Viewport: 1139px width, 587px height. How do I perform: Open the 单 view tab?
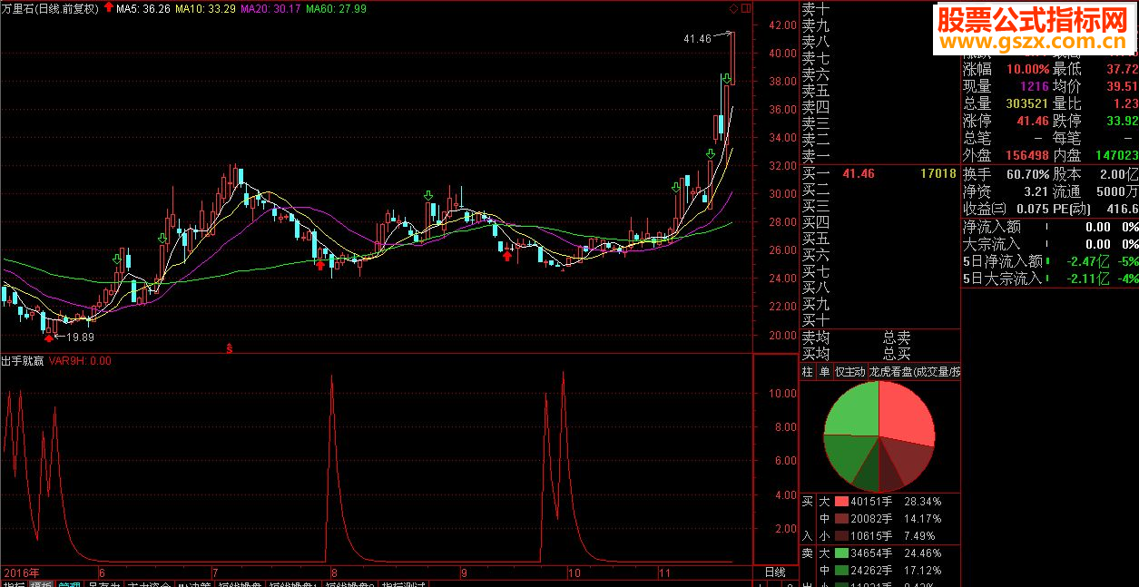click(824, 372)
